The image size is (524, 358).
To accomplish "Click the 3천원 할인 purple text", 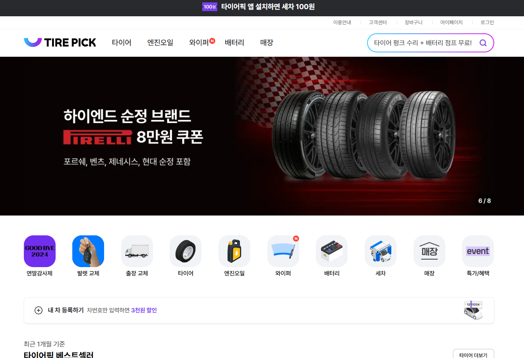I will click(144, 310).
